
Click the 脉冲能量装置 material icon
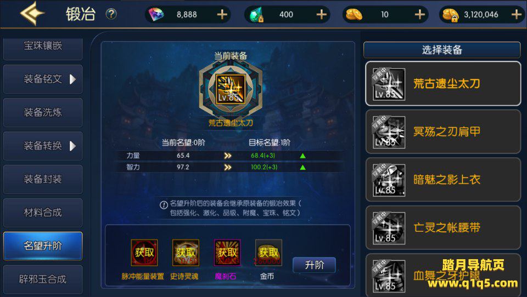144,253
